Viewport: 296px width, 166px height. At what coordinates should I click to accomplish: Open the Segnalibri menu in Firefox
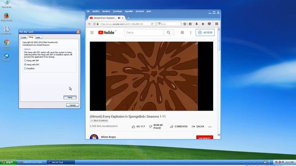[129, 11]
